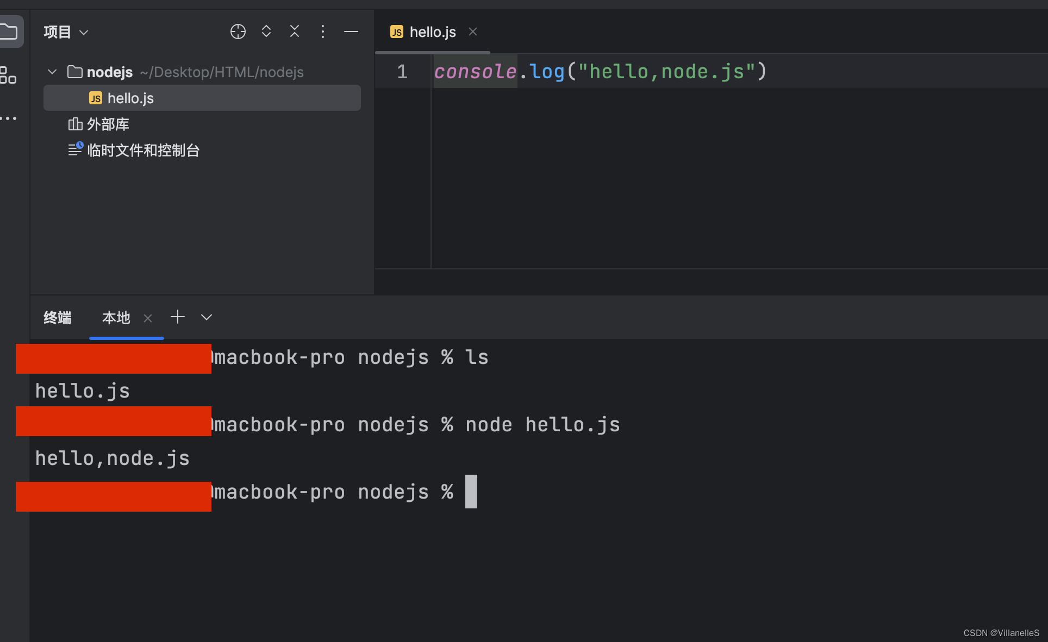Collapse all nodes in project tree
1048x642 pixels.
[x=295, y=32]
